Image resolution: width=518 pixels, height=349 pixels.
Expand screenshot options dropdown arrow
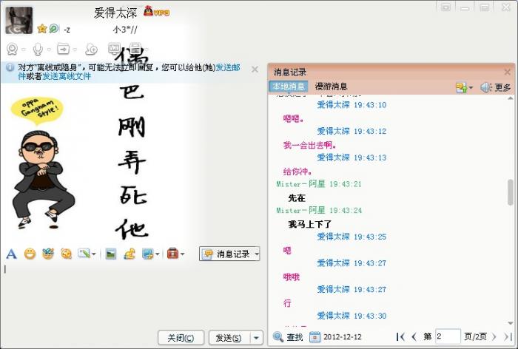[x=157, y=254]
